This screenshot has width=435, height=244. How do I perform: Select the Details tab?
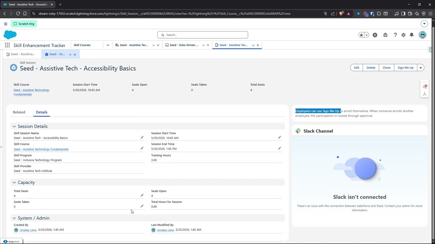click(42, 112)
